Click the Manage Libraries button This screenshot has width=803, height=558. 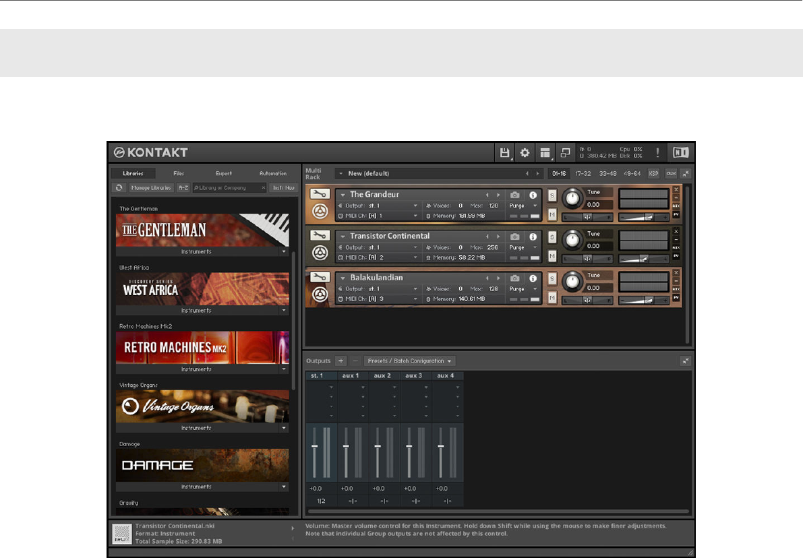click(151, 188)
